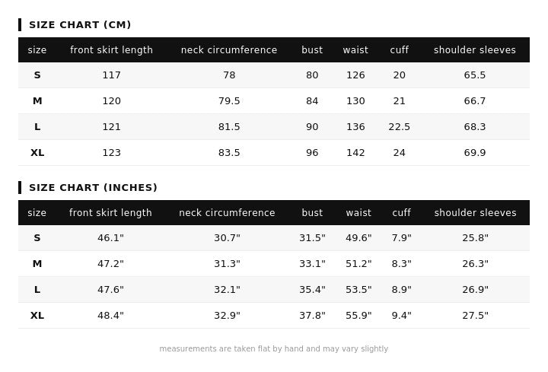Click the 'waist' header in CM chart
Screen dimensions: 548x372
click(355, 50)
